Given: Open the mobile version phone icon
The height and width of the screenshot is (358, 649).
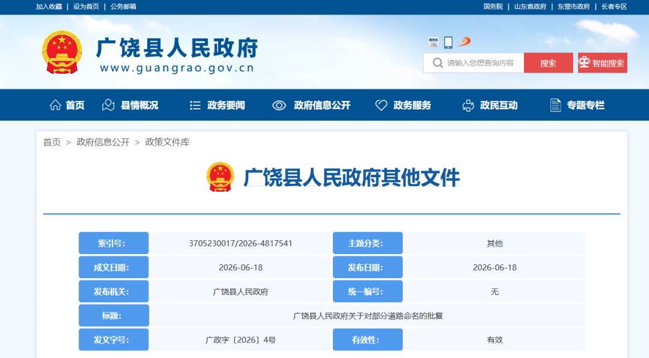Looking at the screenshot, I should pos(448,42).
